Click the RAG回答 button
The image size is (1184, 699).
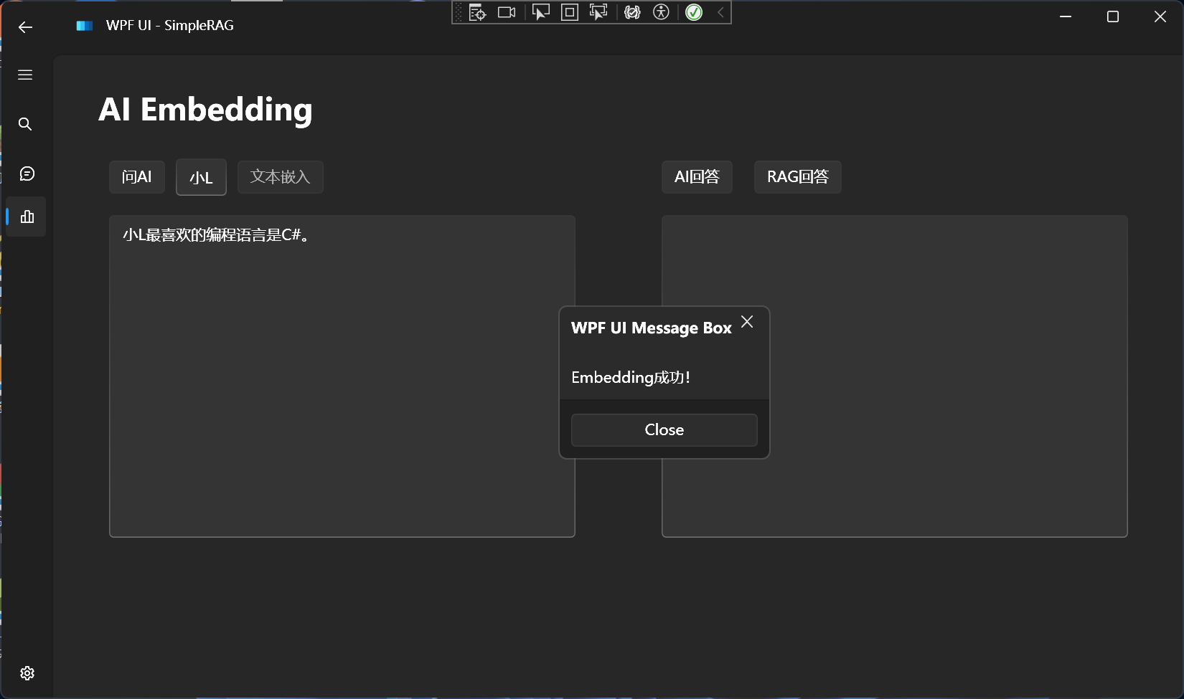798,177
